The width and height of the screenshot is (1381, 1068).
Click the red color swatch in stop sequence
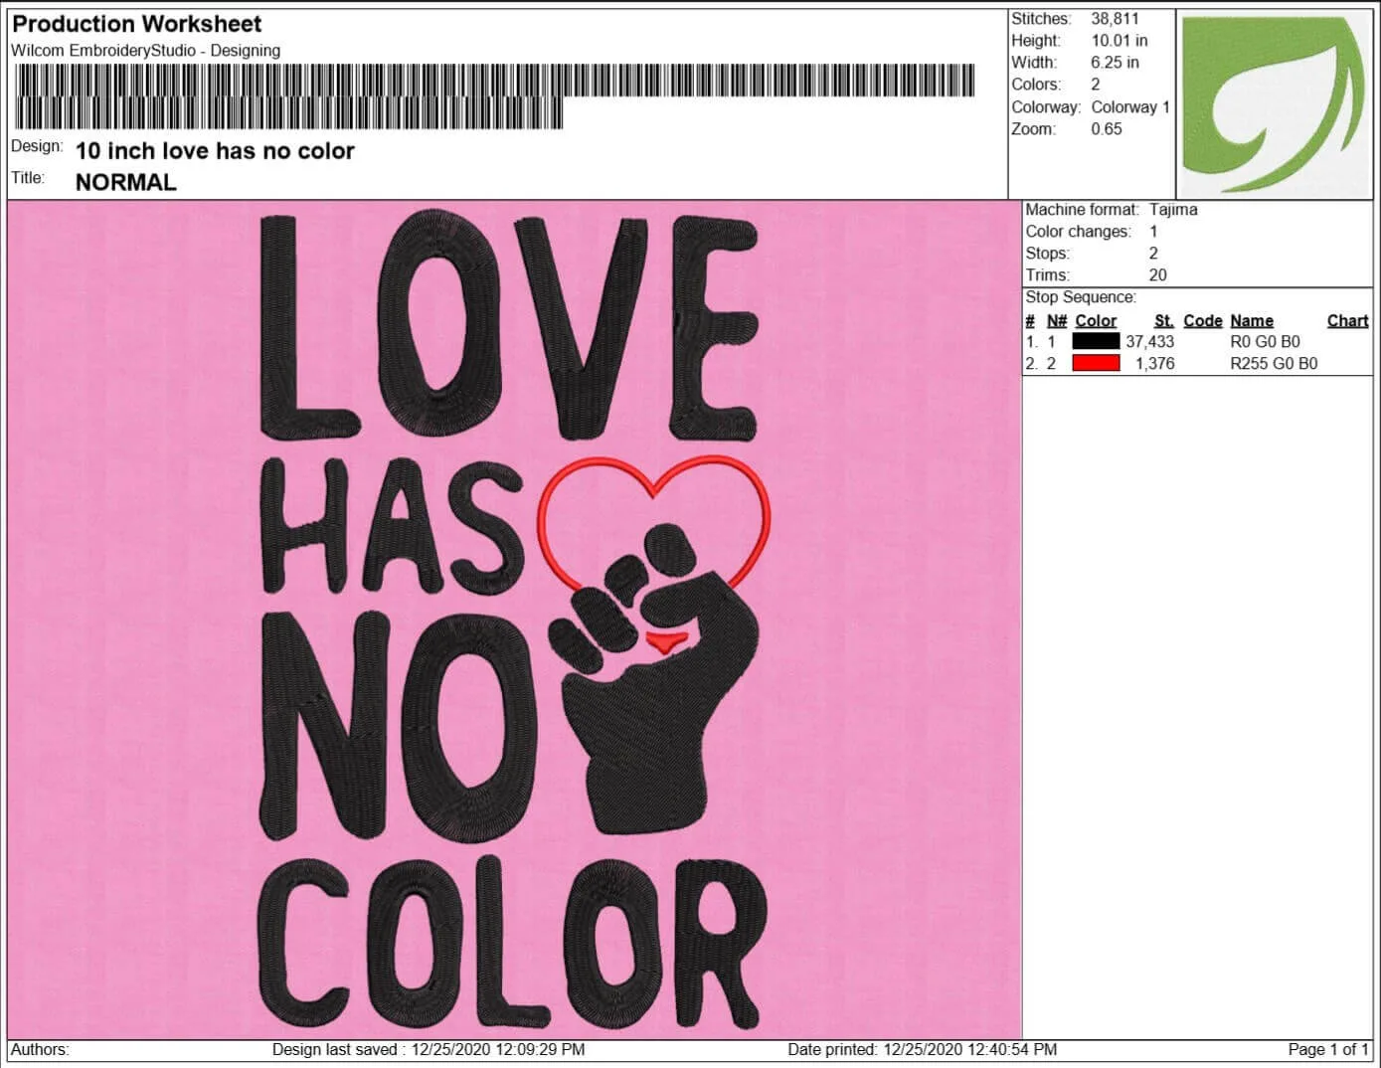[x=1096, y=363]
